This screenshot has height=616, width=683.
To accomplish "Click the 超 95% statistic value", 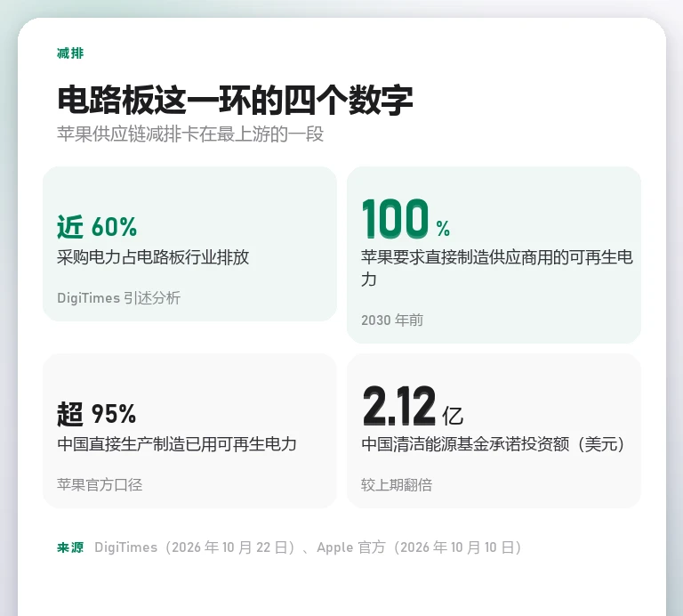I will click(x=96, y=414).
